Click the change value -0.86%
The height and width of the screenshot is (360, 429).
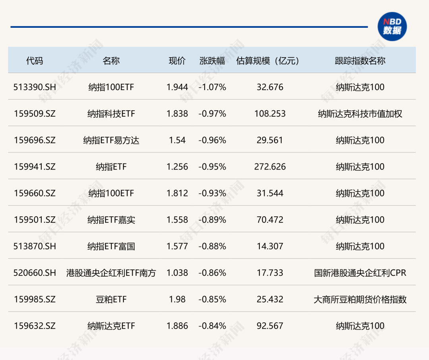[212, 273]
